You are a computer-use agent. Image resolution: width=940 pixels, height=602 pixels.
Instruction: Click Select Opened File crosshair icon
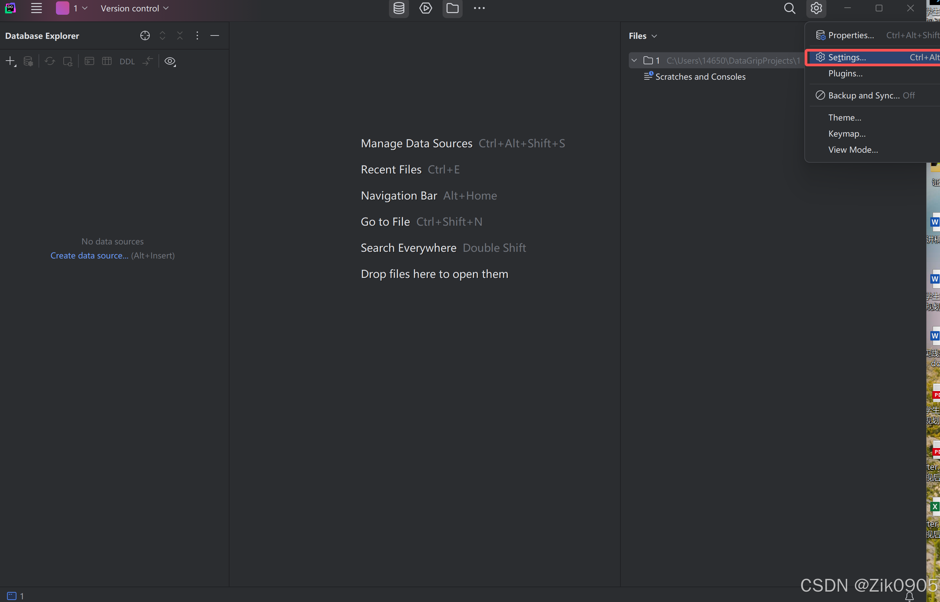(145, 35)
